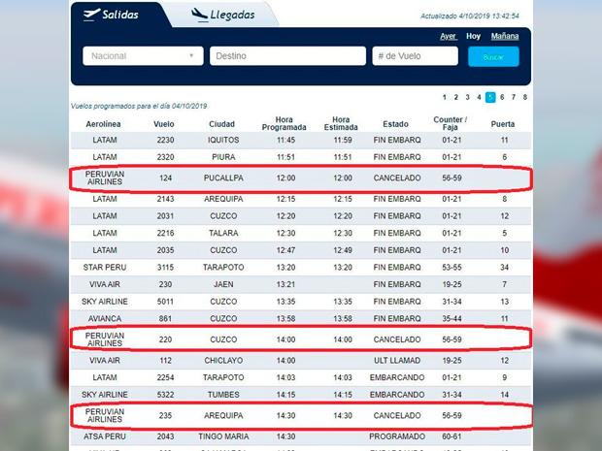Click the PROGRAMADO status cell
Screen dimensions: 602x451
(397, 436)
